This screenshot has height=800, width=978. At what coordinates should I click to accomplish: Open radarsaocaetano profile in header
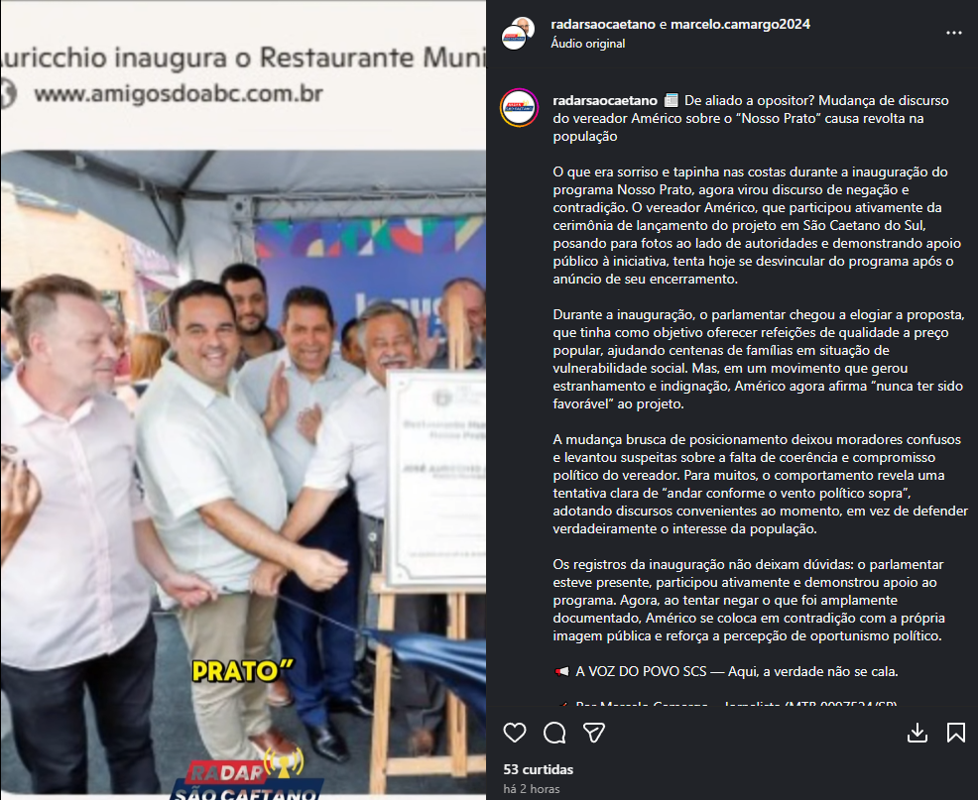point(602,25)
